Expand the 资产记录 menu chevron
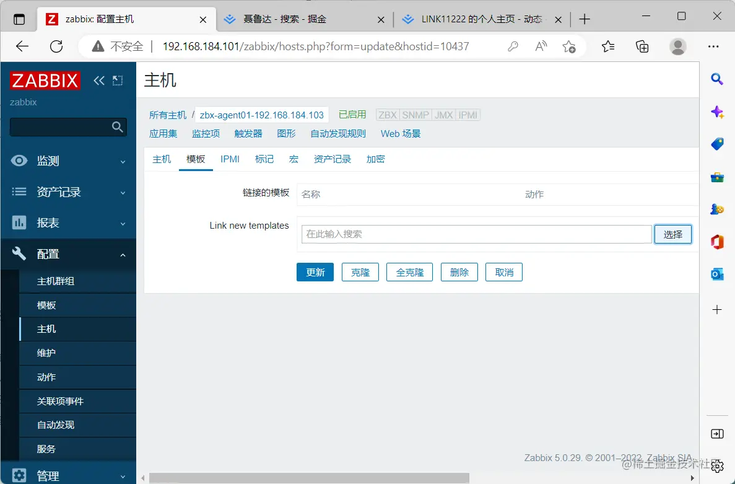This screenshot has width=735, height=484. [x=123, y=193]
